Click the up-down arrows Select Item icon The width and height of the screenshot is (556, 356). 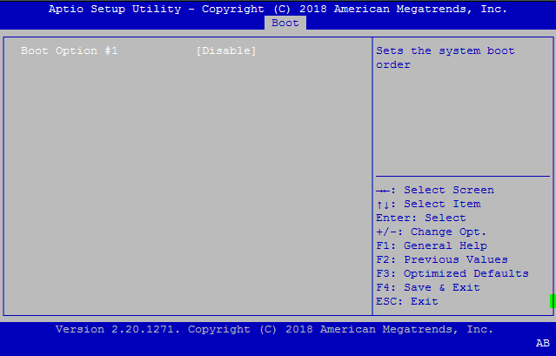click(384, 205)
